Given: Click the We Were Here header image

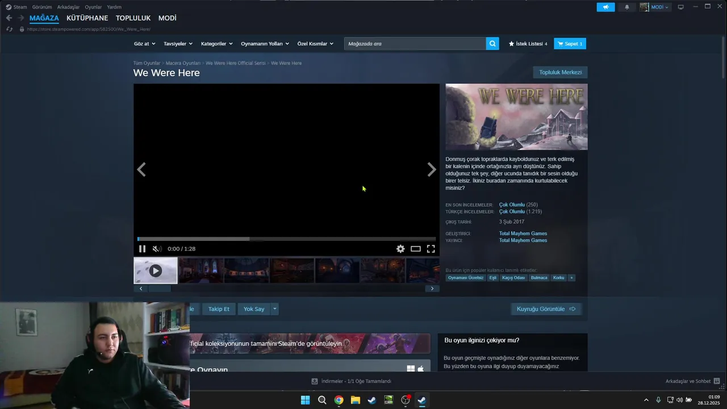Looking at the screenshot, I should coord(516,117).
